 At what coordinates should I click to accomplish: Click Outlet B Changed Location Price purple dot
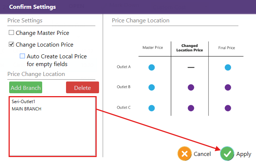click(191, 87)
